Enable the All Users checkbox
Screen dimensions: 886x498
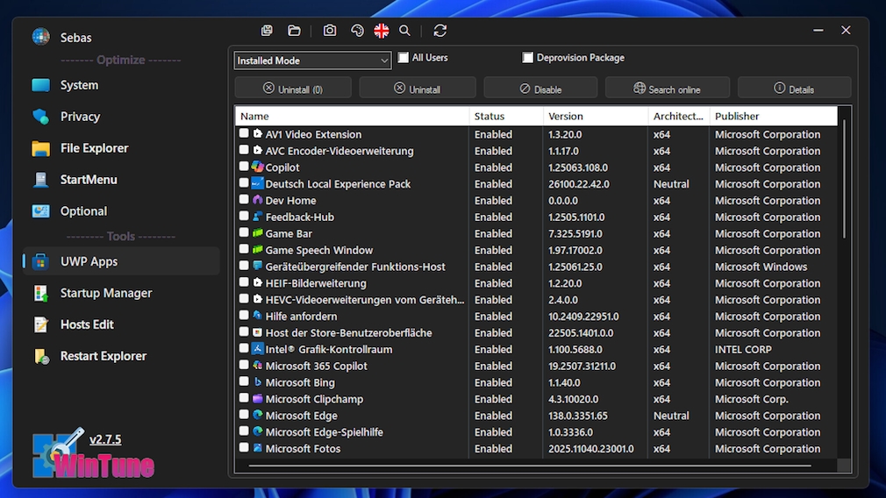pyautogui.click(x=404, y=58)
